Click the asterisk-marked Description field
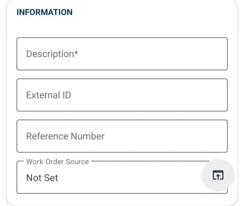This screenshot has height=206, width=244. click(122, 54)
